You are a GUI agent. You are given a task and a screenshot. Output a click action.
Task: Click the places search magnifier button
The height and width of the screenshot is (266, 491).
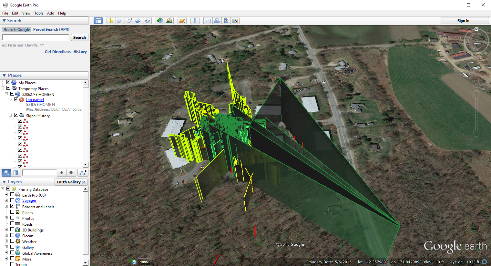(6, 173)
